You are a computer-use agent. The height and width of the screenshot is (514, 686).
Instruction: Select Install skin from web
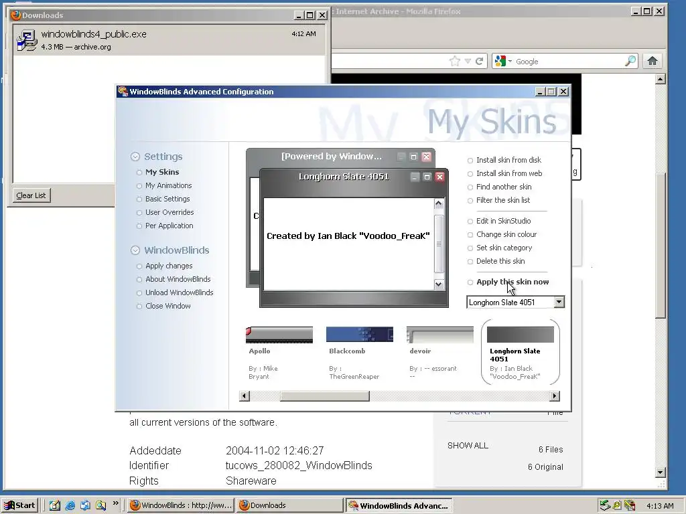pos(509,173)
